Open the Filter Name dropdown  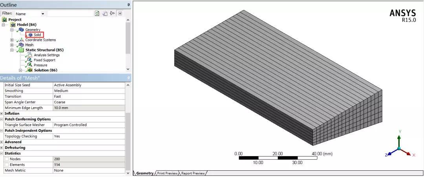pyautogui.click(x=43, y=14)
